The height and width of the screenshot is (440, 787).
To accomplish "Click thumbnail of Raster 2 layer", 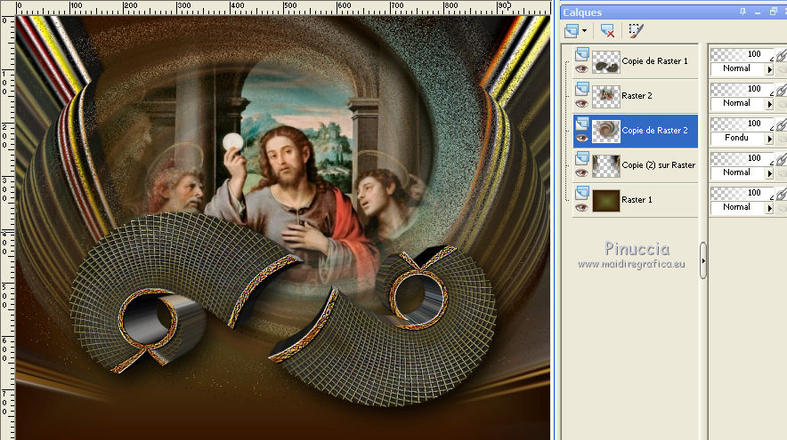I will point(605,97).
